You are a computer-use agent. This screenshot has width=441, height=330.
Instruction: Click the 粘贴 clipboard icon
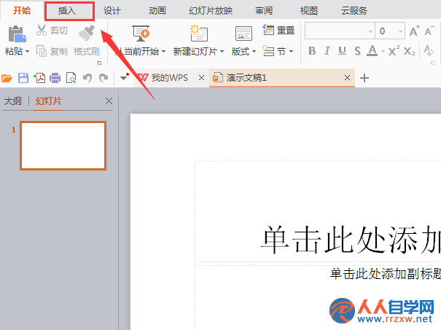(17, 34)
